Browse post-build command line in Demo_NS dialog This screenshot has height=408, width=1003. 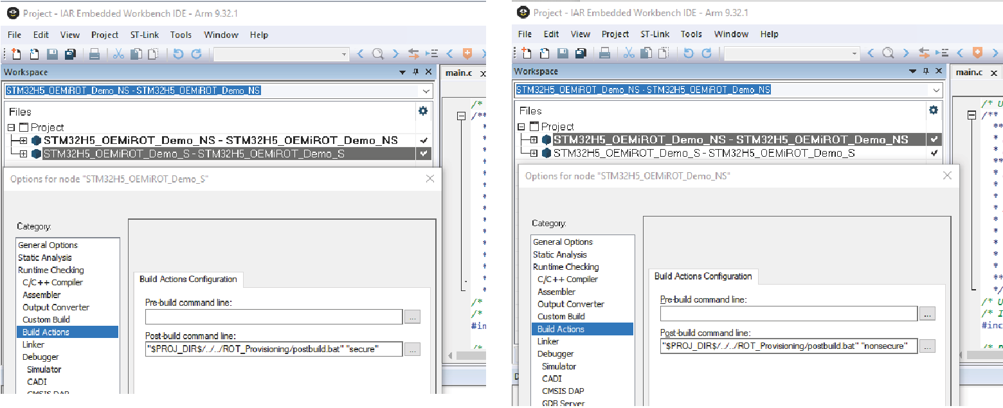(927, 346)
